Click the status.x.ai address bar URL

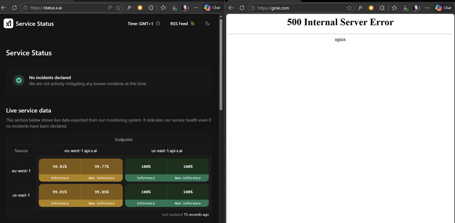(x=46, y=8)
